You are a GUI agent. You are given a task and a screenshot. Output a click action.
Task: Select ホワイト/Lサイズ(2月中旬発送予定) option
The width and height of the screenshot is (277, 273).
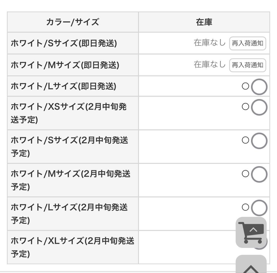[259, 208]
